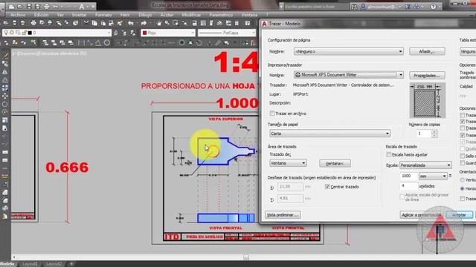Select the Vertical orientation radio button

[x=463, y=180]
